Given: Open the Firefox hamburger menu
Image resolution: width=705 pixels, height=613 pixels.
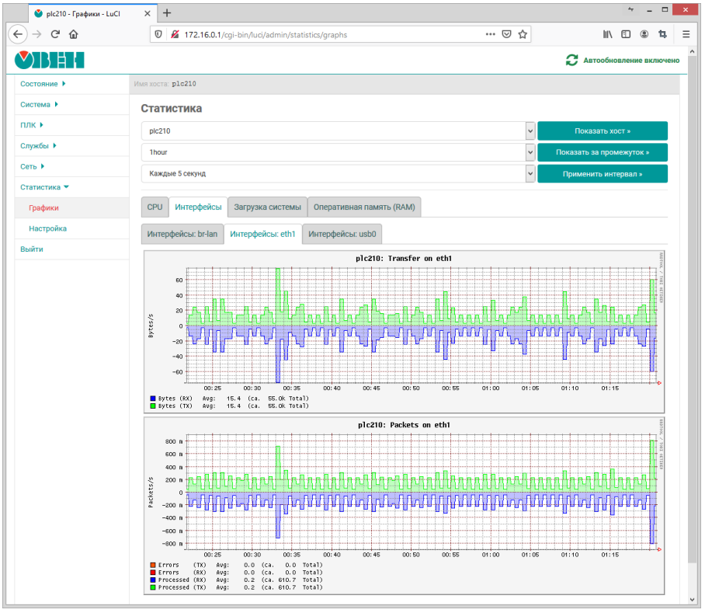Looking at the screenshot, I should (686, 34).
